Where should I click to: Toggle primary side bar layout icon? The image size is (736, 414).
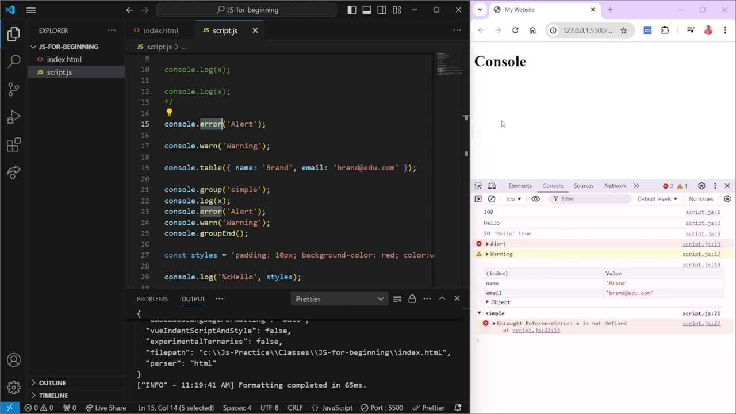pos(352,10)
